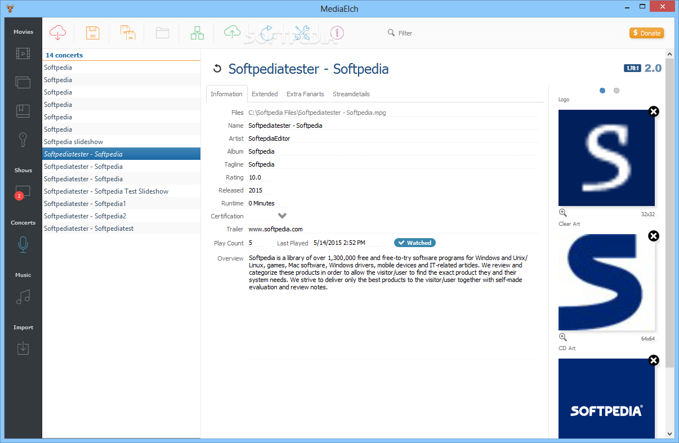Open the Import download tray icon

(x=23, y=348)
